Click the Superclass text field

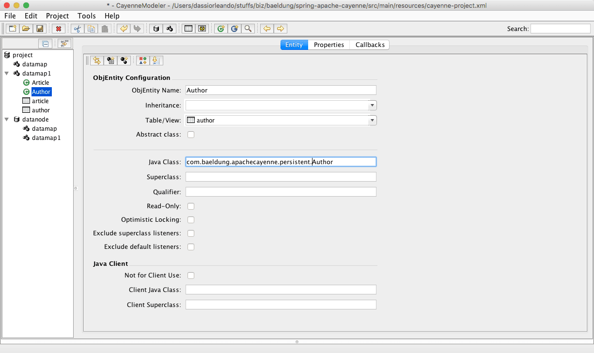(281, 177)
